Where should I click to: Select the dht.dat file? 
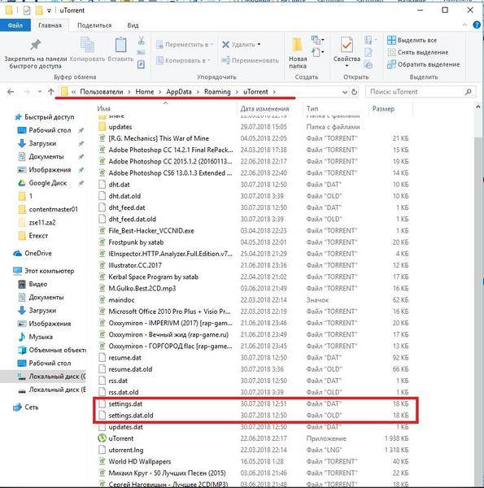coord(255,185)
